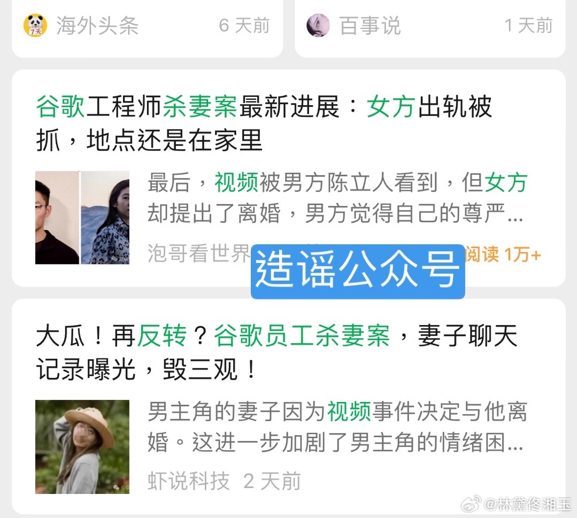
Task: Open the 海外头条 account name
Action: click(x=97, y=26)
